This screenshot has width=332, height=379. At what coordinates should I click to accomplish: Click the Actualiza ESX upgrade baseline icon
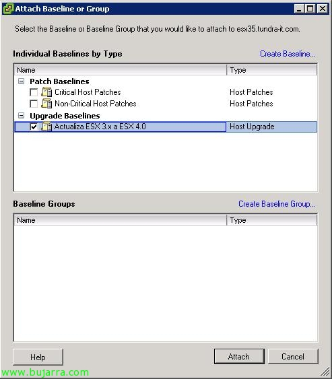(46, 127)
